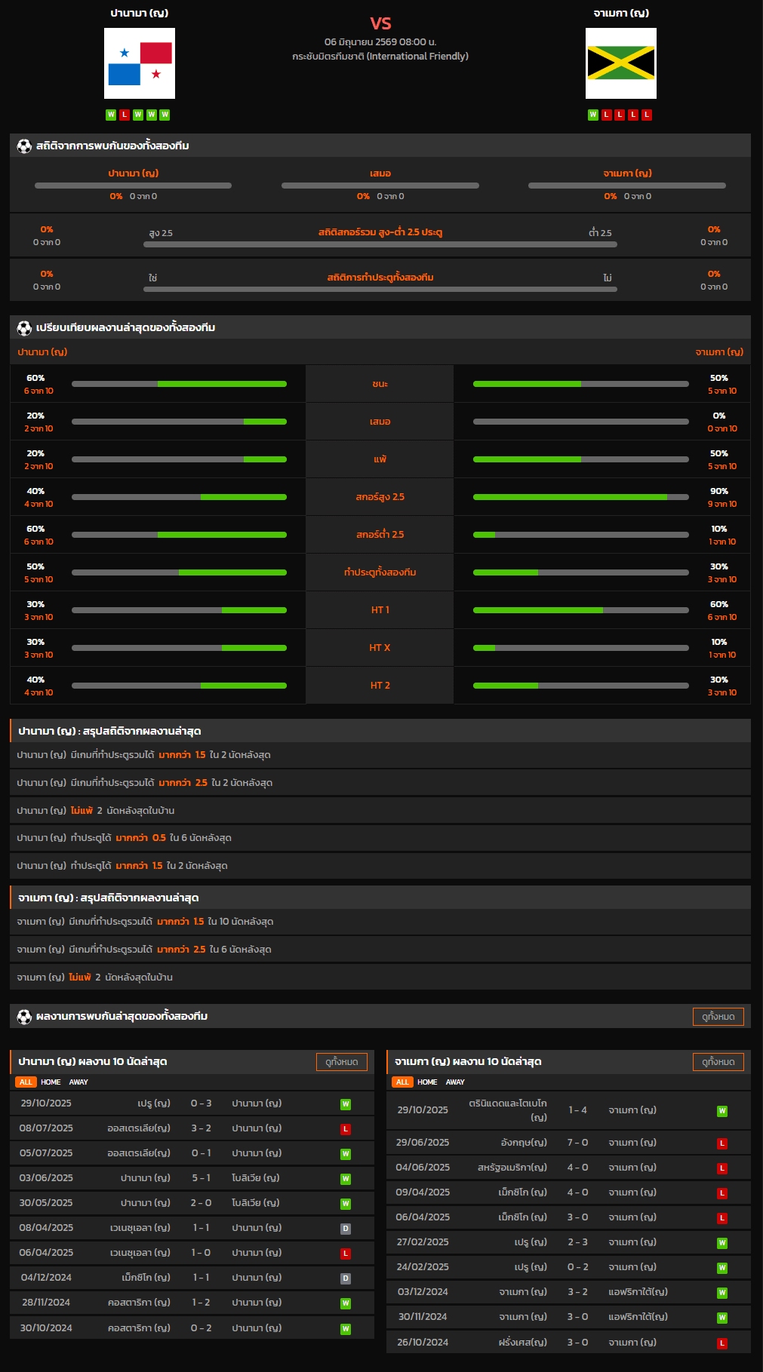763x1372 pixels.
Task: Click W result badge for Panama 29/10/2025 match
Action: [x=346, y=1104]
